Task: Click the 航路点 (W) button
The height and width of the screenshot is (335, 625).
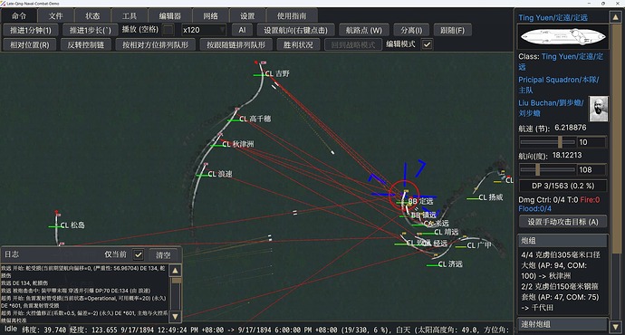Action: click(x=364, y=30)
